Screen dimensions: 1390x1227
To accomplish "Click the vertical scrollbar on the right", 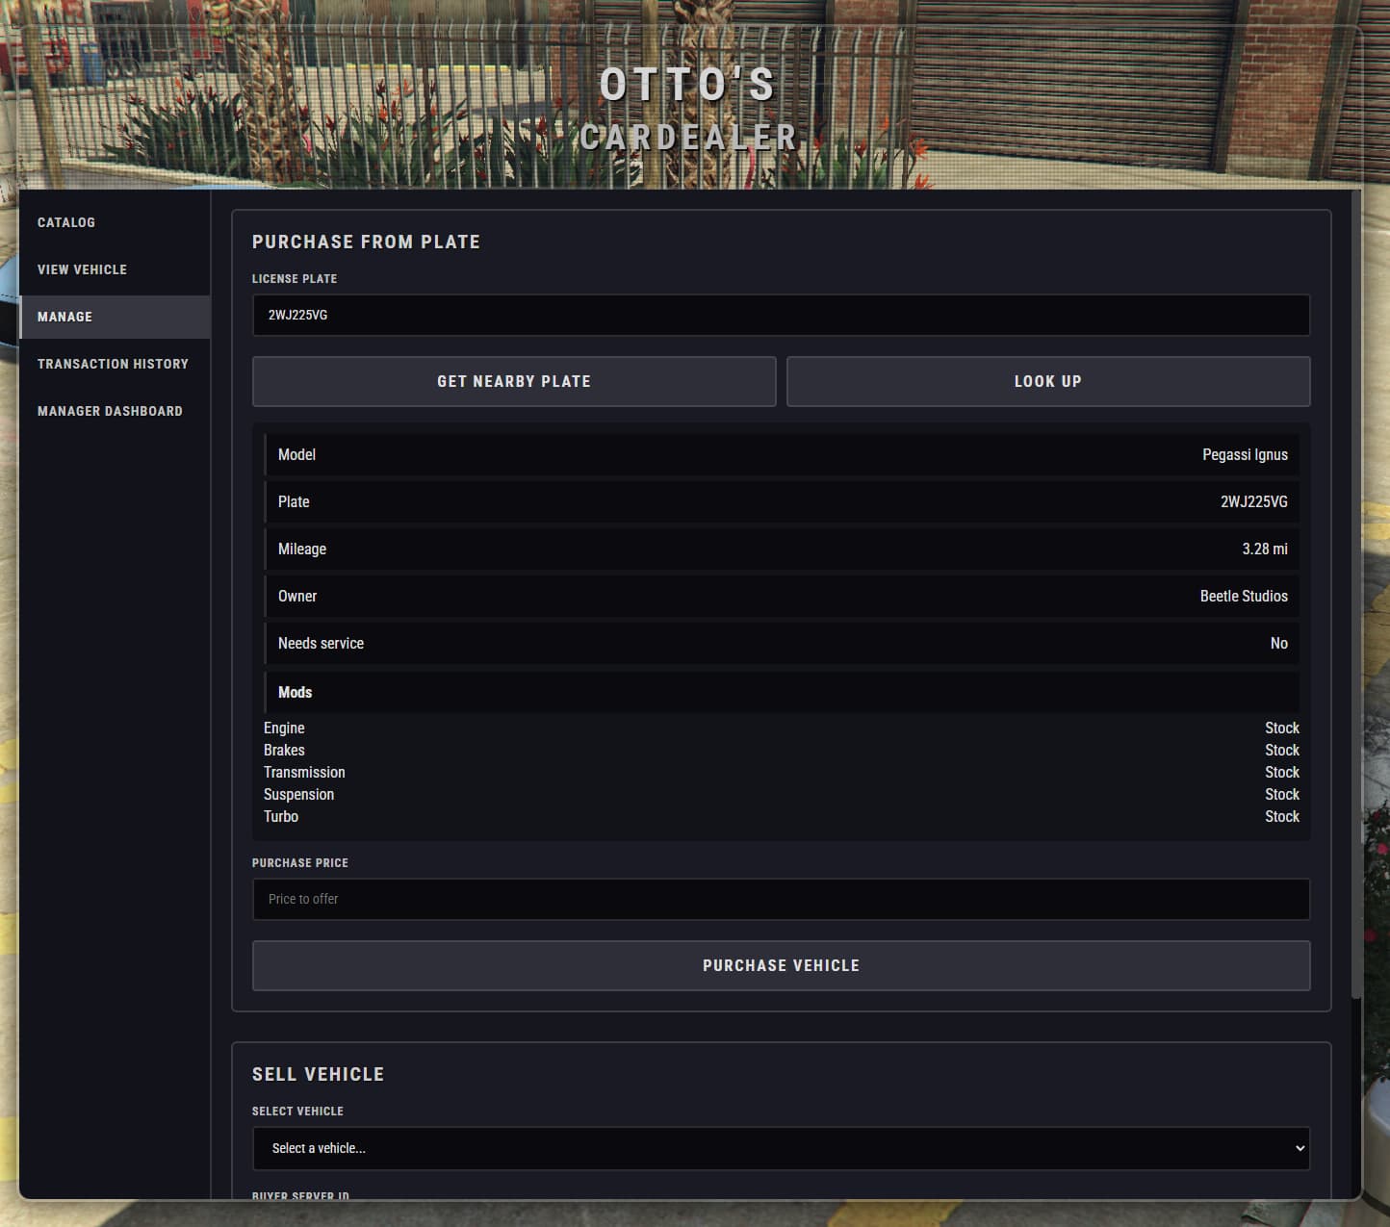I will pyautogui.click(x=1356, y=597).
